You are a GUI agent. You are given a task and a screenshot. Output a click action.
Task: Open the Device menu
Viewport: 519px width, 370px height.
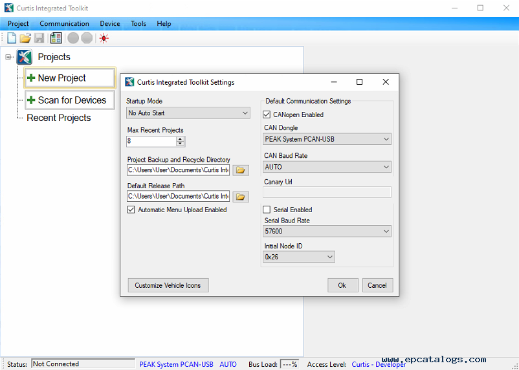pos(110,23)
